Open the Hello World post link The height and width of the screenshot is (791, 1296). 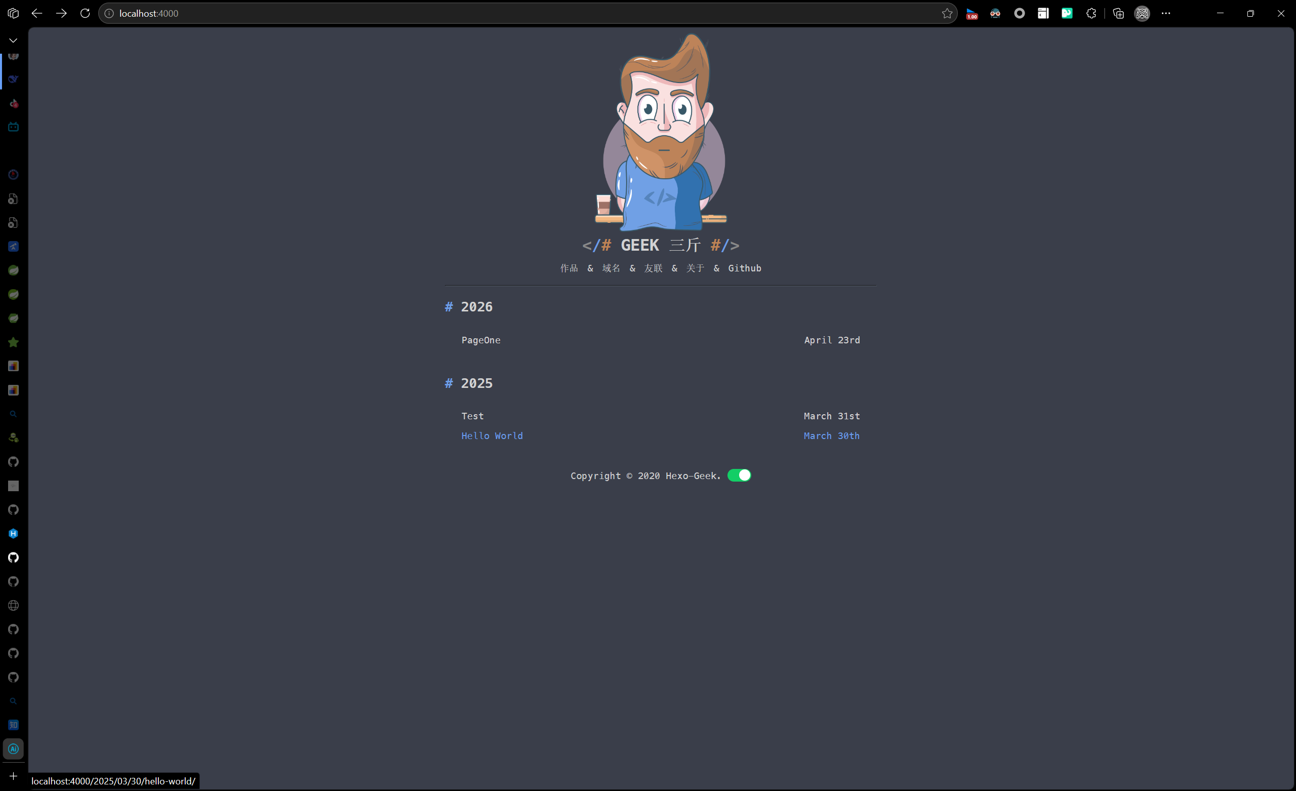492,436
